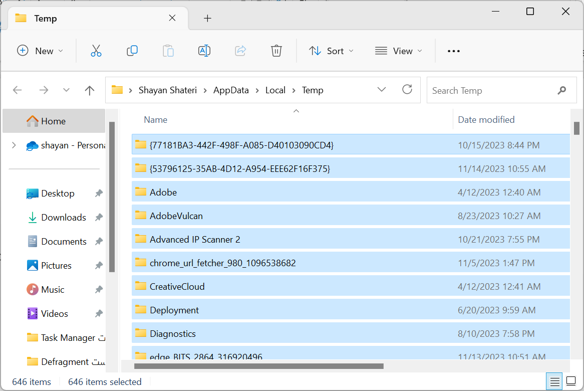Open Desktop in navigation pane

click(x=58, y=193)
